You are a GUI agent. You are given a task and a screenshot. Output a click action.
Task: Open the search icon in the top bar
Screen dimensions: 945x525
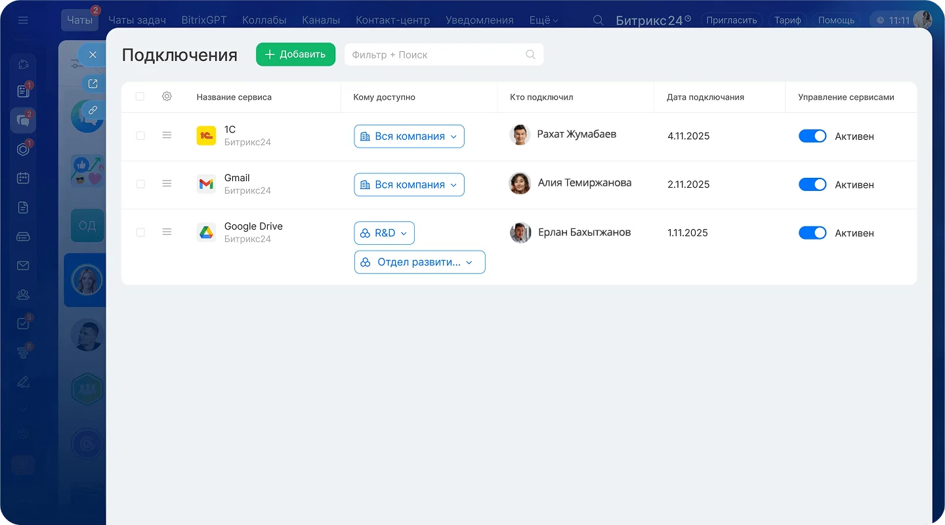click(598, 20)
